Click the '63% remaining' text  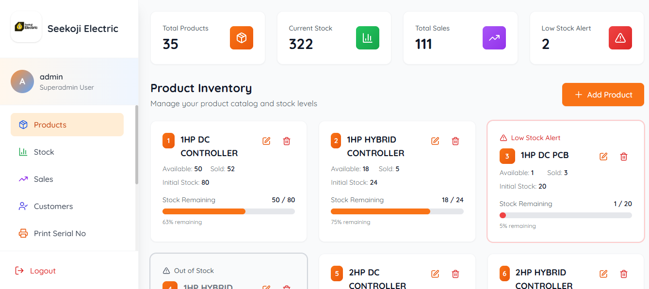[x=182, y=222]
